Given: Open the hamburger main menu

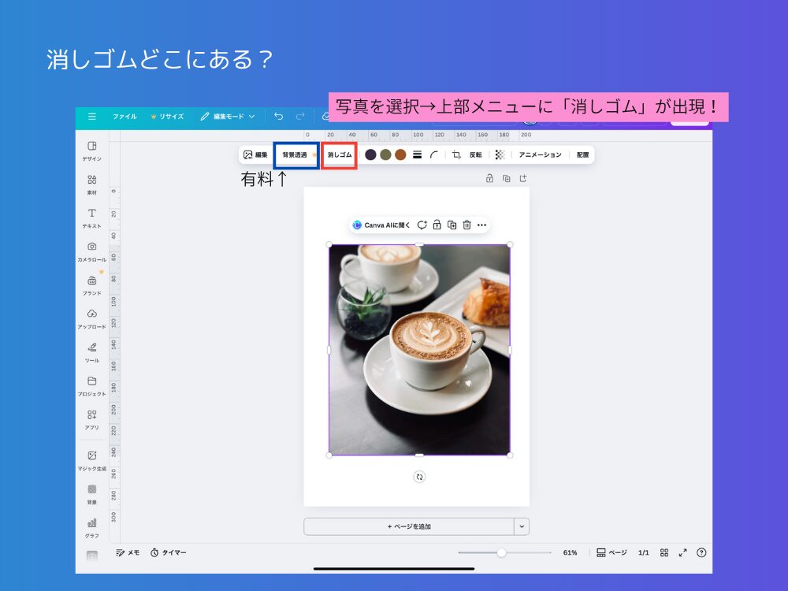Looking at the screenshot, I should [x=92, y=115].
